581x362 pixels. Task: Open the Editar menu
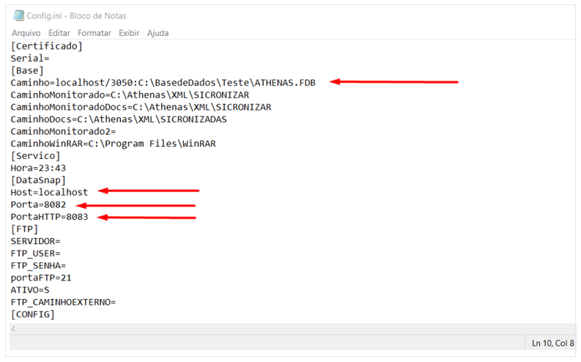(x=59, y=33)
